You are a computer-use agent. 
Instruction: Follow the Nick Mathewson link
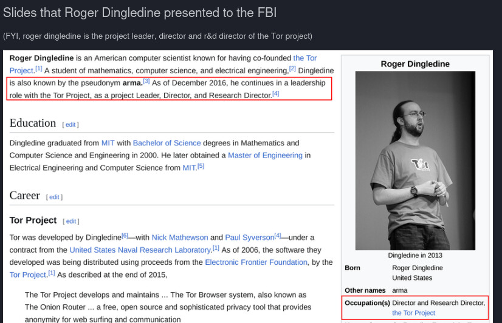[x=179, y=238]
